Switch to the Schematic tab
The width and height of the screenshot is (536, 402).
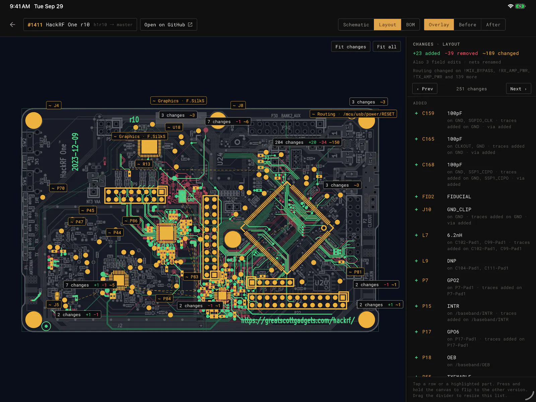pyautogui.click(x=356, y=24)
